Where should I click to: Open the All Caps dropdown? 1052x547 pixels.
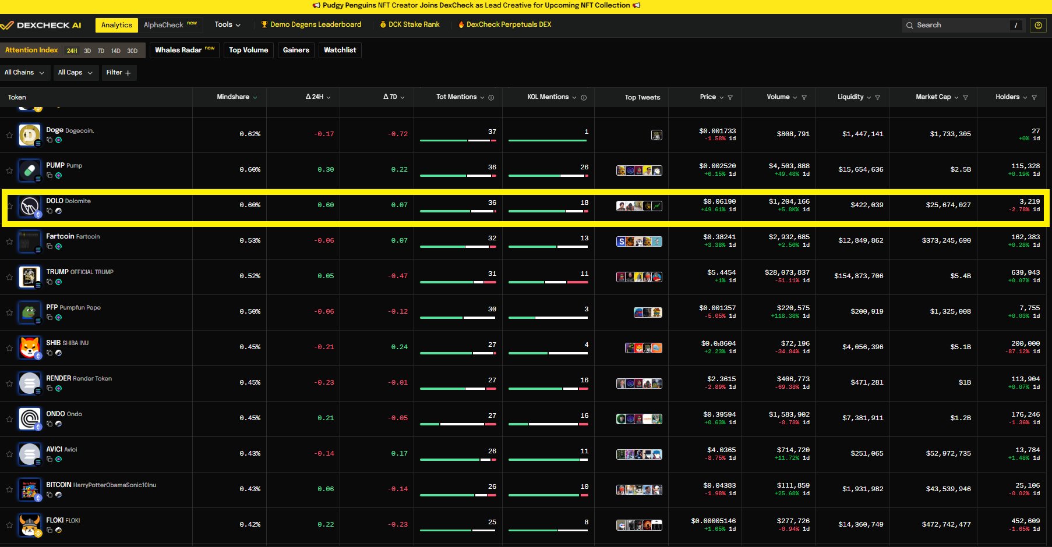(75, 73)
